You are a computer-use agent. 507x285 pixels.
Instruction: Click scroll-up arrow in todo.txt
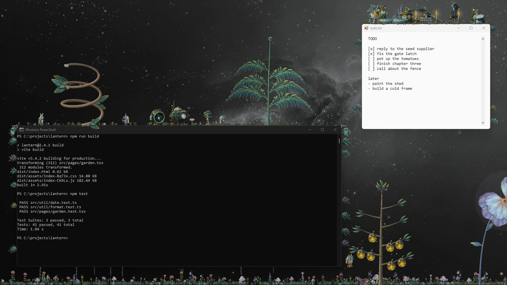[x=483, y=39]
